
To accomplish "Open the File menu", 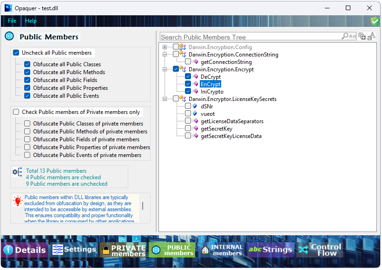I will tap(12, 21).
